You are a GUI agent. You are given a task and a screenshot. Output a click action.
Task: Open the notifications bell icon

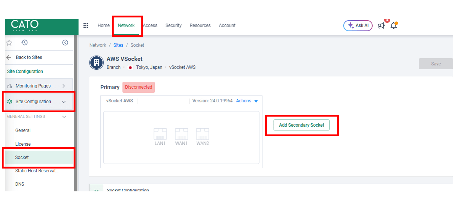pos(394,25)
